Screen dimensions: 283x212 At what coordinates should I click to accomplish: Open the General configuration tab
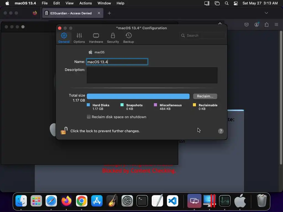tap(64, 38)
